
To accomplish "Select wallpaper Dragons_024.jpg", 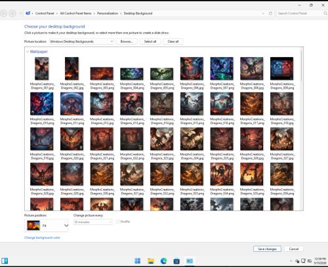I will pos(192,139).
